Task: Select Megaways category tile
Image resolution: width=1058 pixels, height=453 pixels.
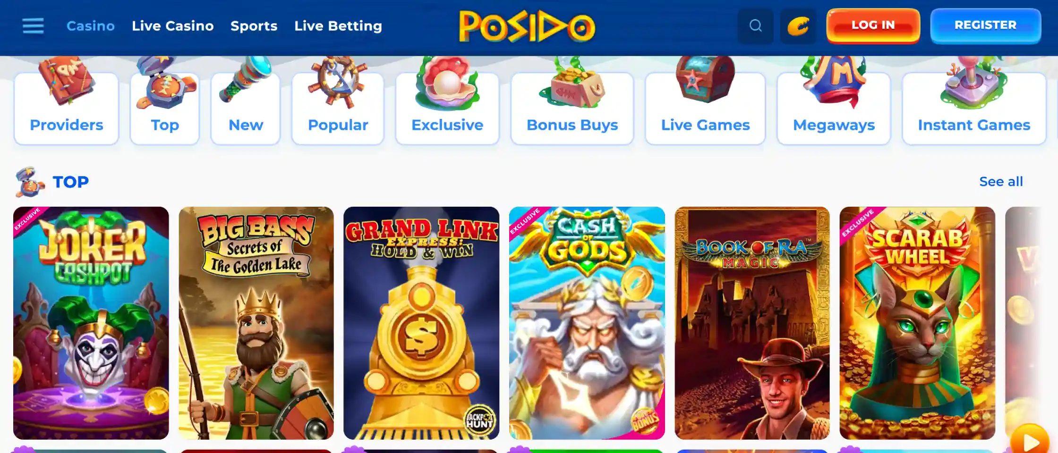Action: click(834, 108)
